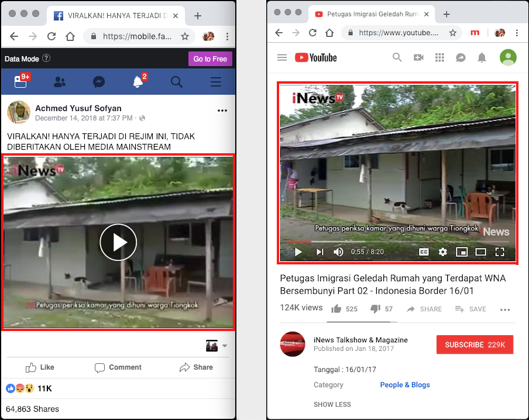Viewport: 529px width, 420px height.
Task: Click YouTube create video camera icon
Action: coord(418,57)
